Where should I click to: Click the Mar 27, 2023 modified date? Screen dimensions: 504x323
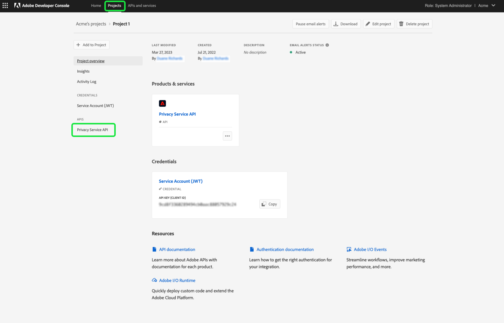point(162,52)
